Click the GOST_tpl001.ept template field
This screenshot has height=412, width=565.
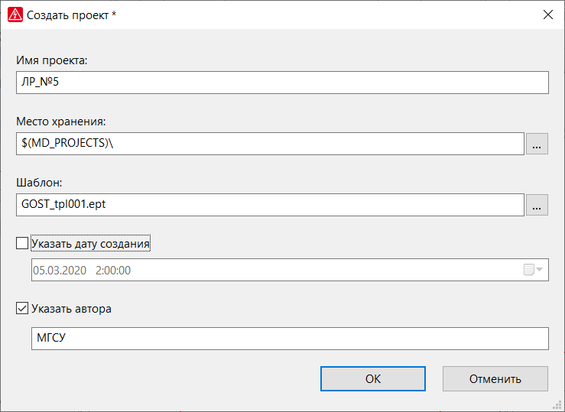[x=270, y=205]
